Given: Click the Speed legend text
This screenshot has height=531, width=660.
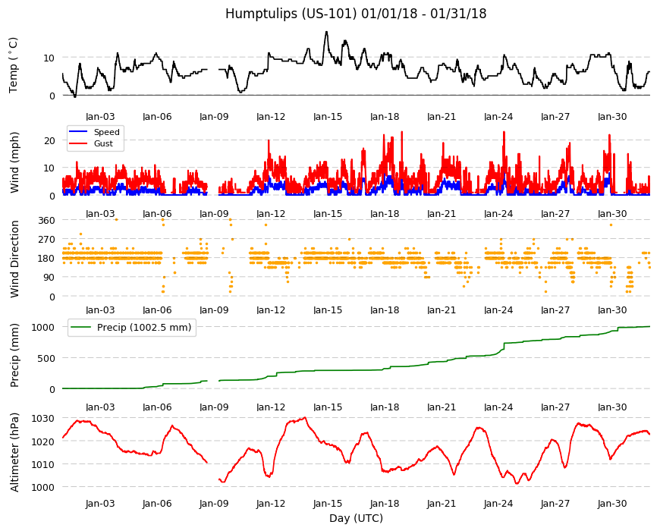Looking at the screenshot, I should tap(107, 132).
